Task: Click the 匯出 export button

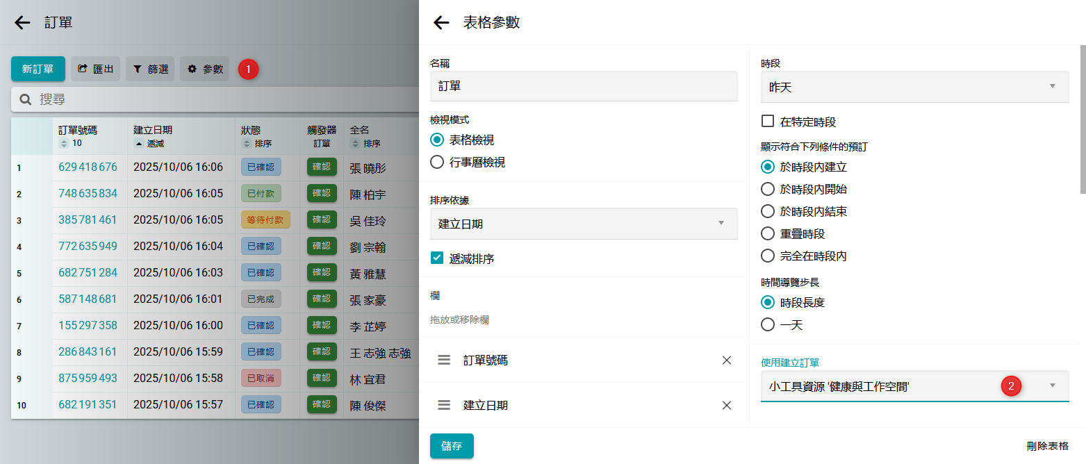Action: 96,69
